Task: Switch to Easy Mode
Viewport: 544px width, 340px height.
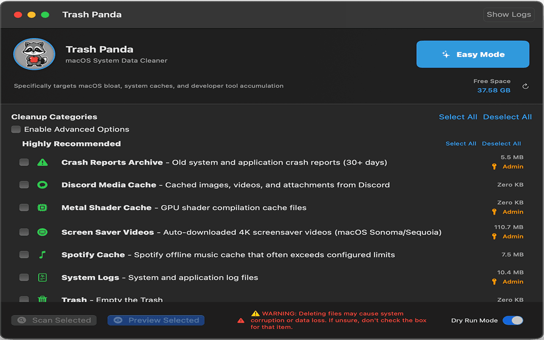Action: 473,54
